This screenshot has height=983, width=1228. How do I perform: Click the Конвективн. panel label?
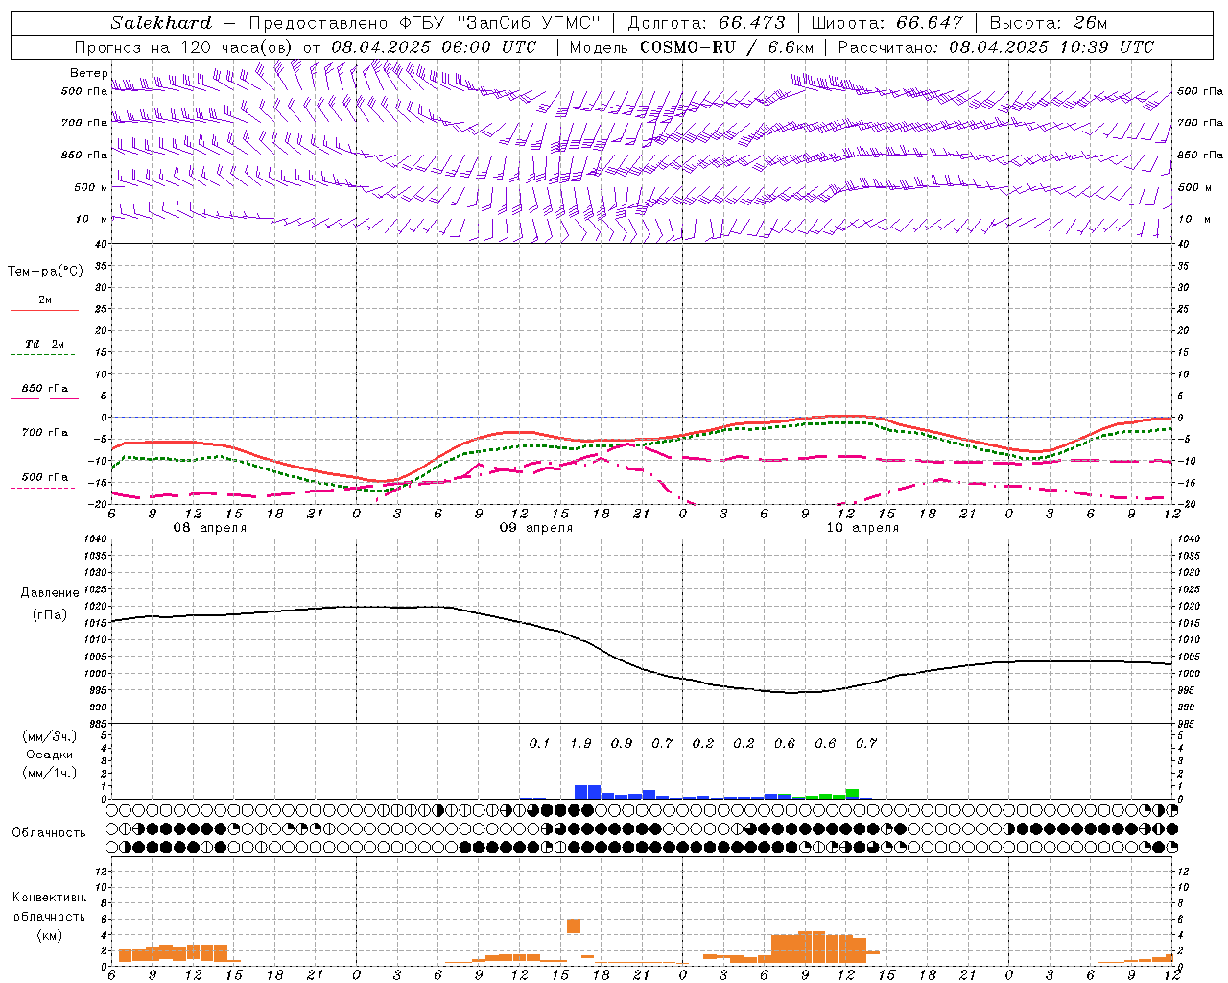[50, 898]
